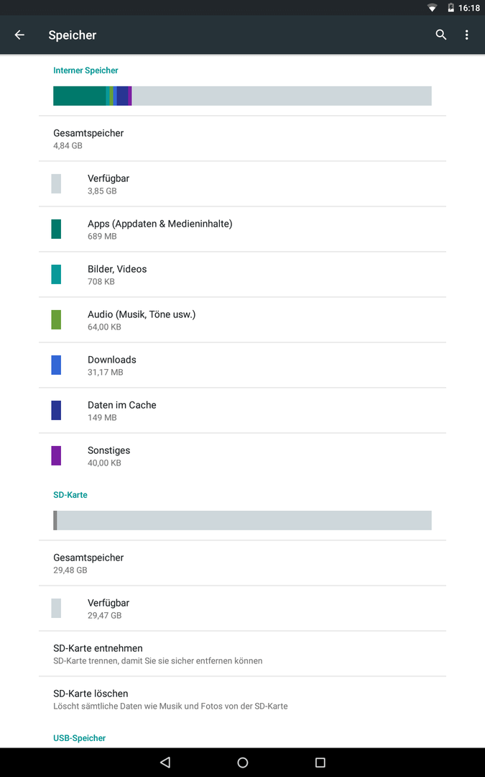Screen dimensions: 485x777
Task: Open Apps (Appdaten & Medieninhalte) entry
Action: (243, 229)
